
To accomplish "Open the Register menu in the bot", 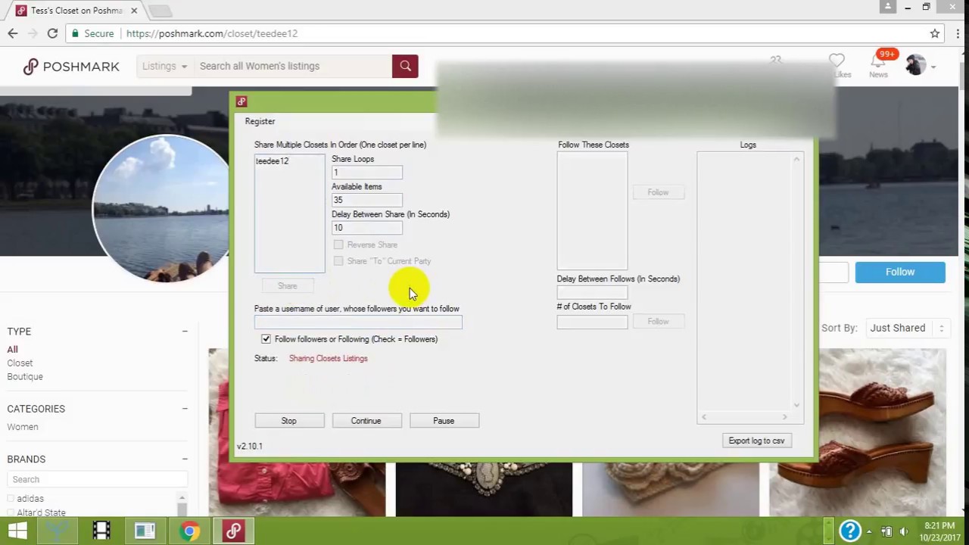I will coord(260,121).
